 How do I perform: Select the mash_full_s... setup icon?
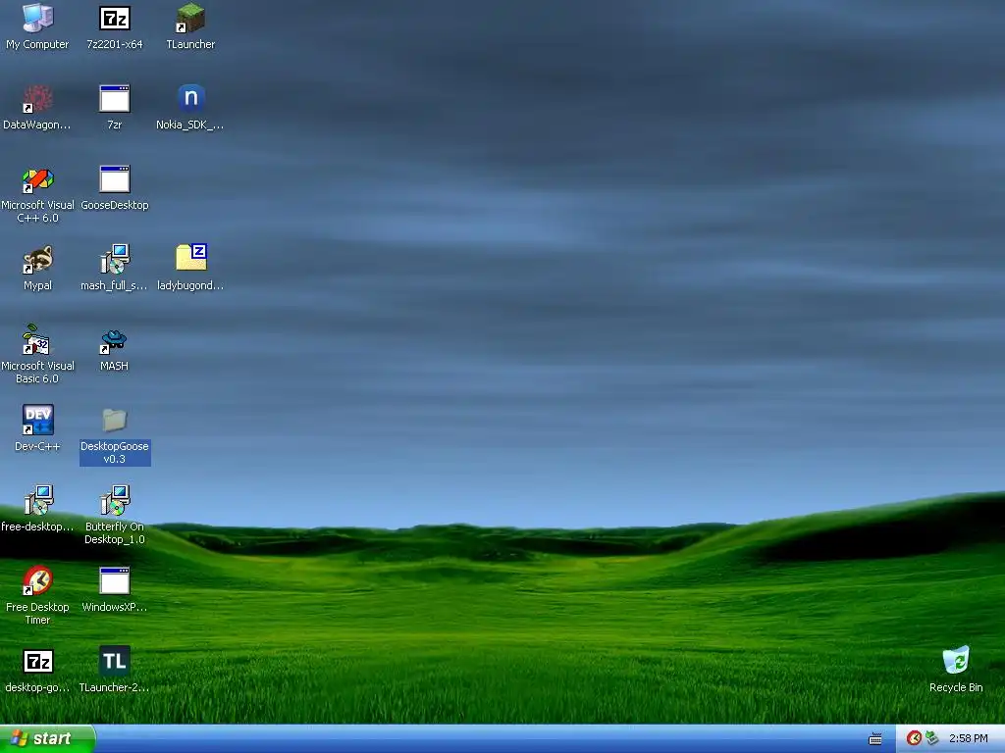(115, 259)
